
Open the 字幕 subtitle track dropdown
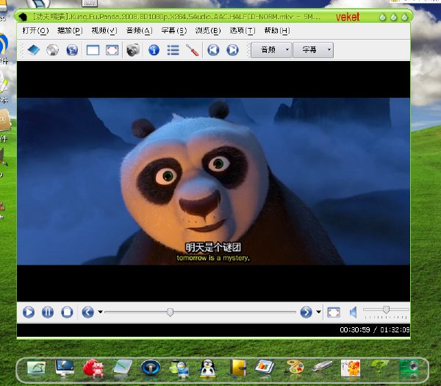coord(313,50)
